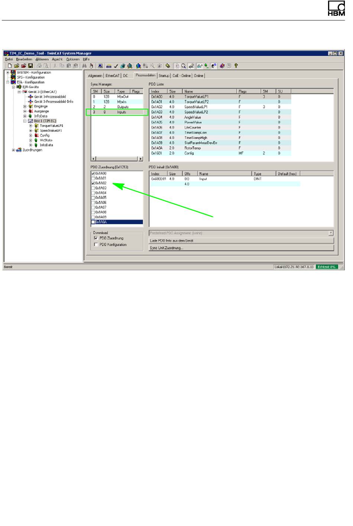Click the checkmark toolbar icon
This screenshot has width=353, height=526.
click(116, 66)
